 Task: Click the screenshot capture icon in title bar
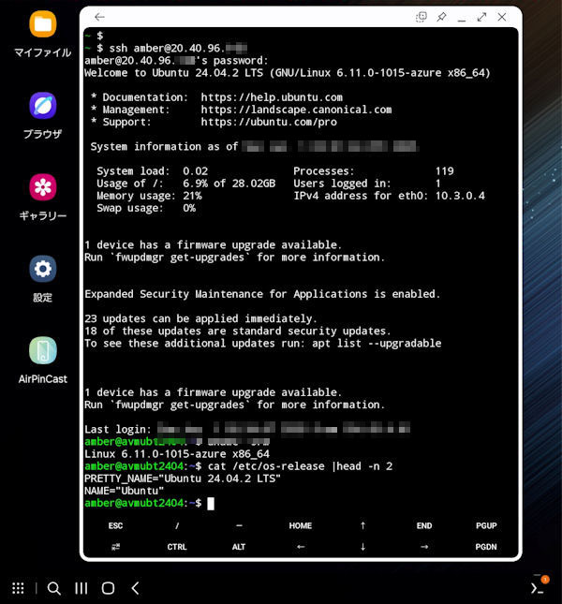click(x=421, y=17)
